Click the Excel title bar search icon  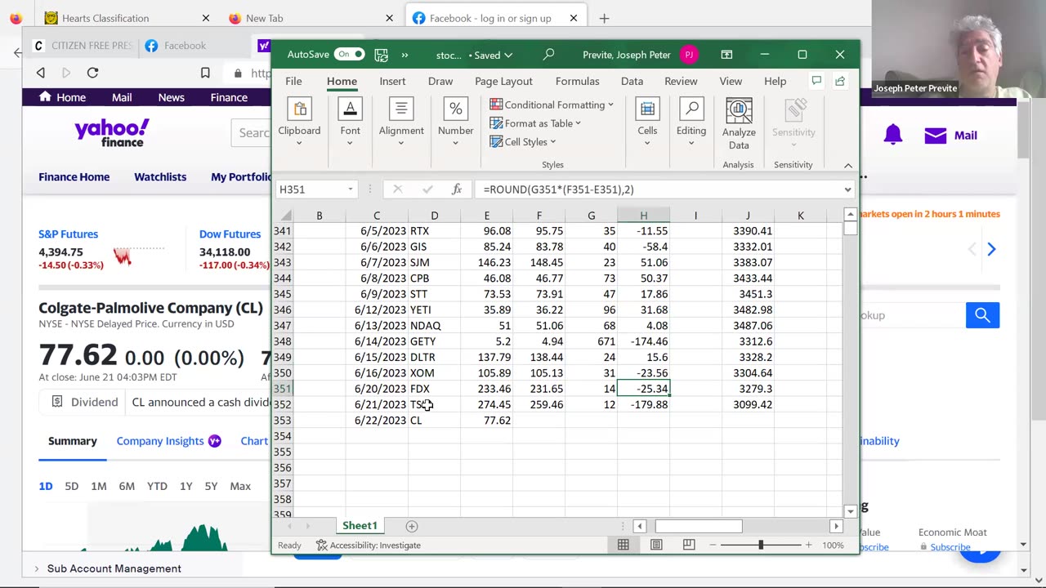pyautogui.click(x=548, y=55)
